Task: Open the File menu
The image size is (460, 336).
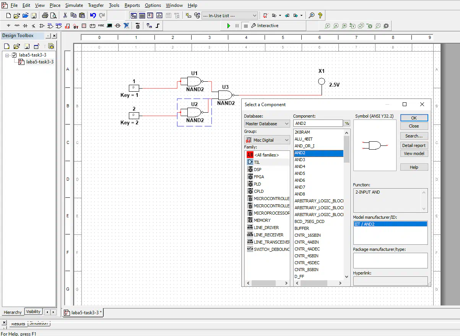Action: (x=14, y=5)
